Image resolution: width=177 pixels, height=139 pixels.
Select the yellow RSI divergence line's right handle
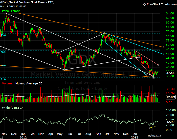[155, 127]
